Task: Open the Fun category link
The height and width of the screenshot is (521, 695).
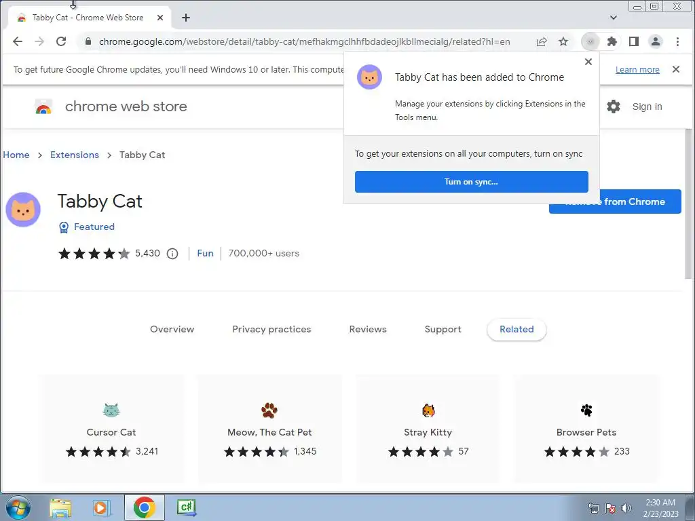Action: pyautogui.click(x=205, y=254)
